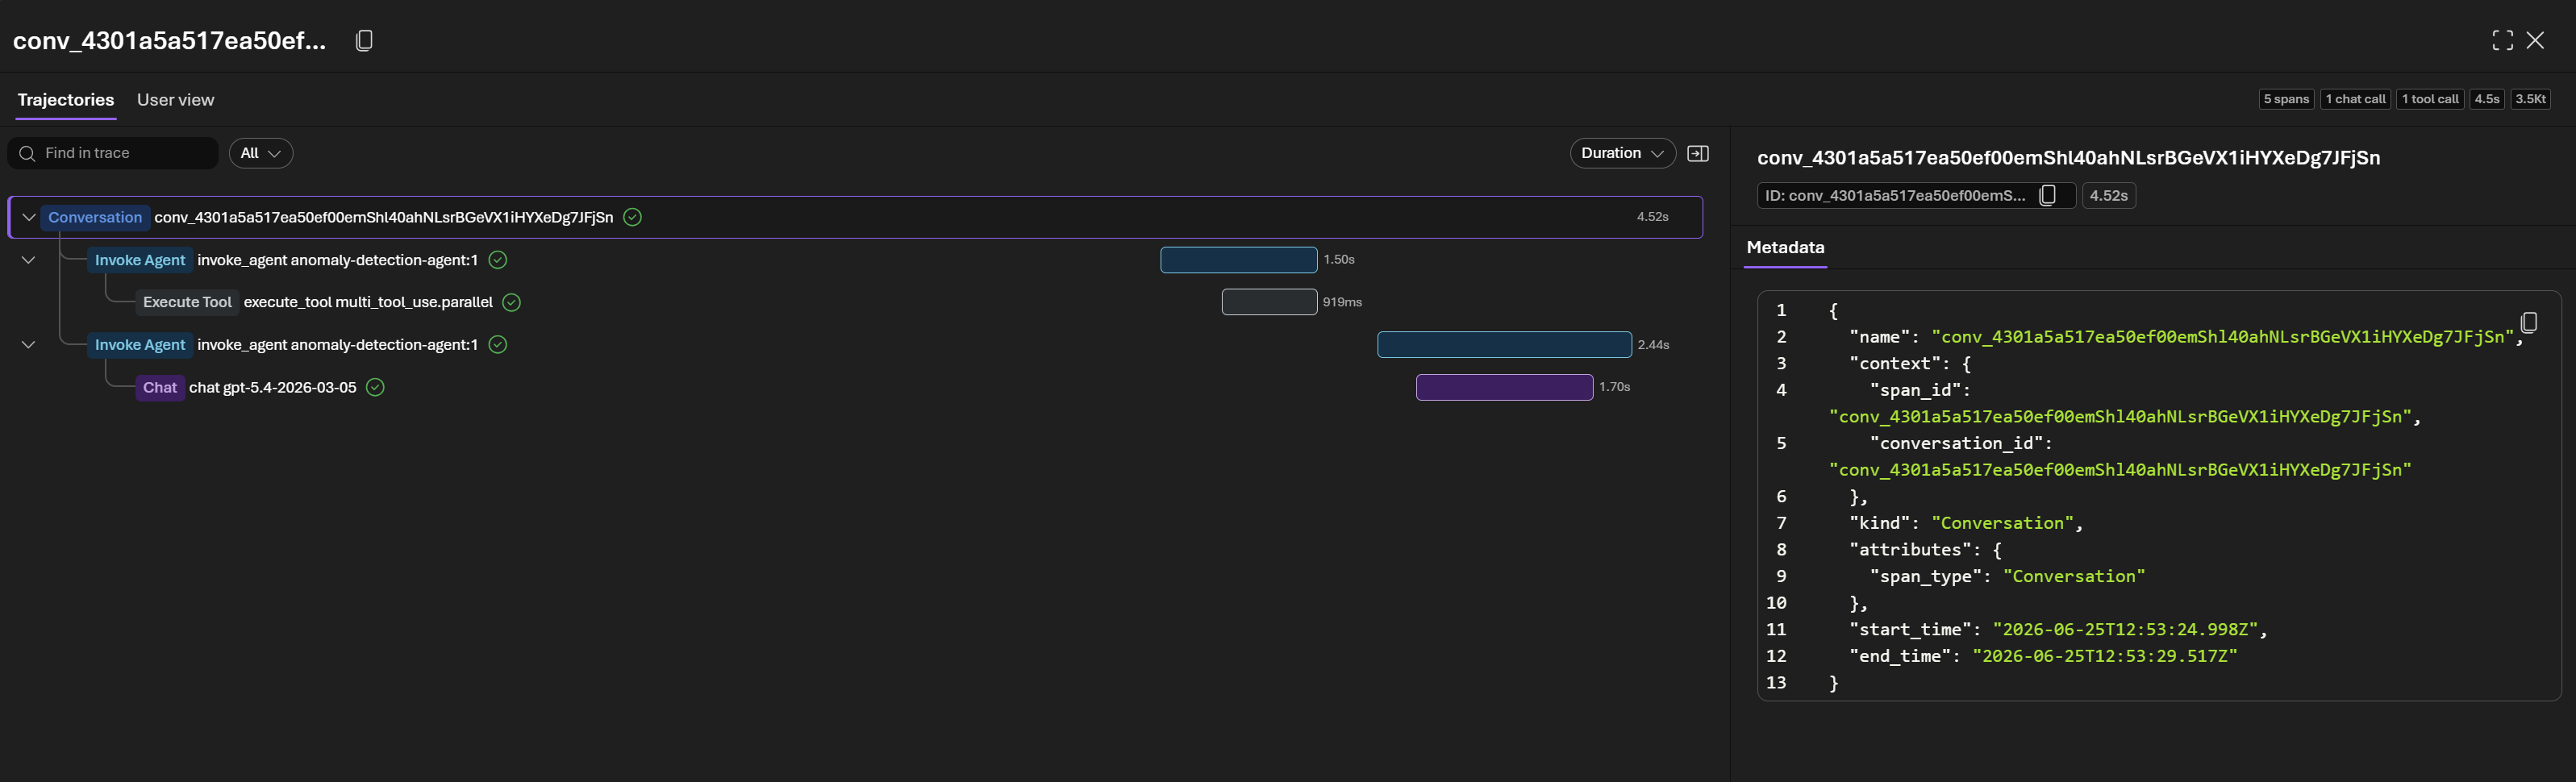Select the purple Chat duration bar
Viewport: 2576px width, 782px height.
pos(1504,387)
